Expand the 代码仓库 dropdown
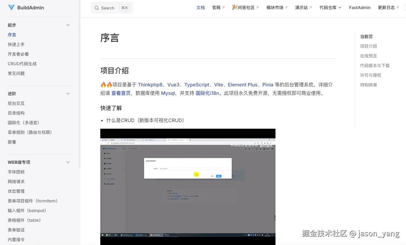 point(330,8)
